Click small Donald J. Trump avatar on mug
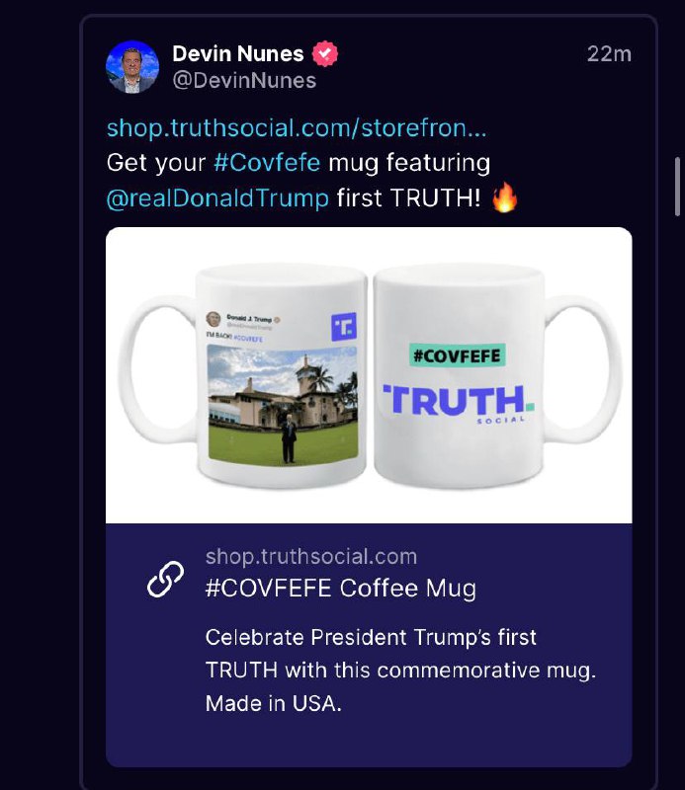Viewport: 685px width, 790px height. point(214,319)
